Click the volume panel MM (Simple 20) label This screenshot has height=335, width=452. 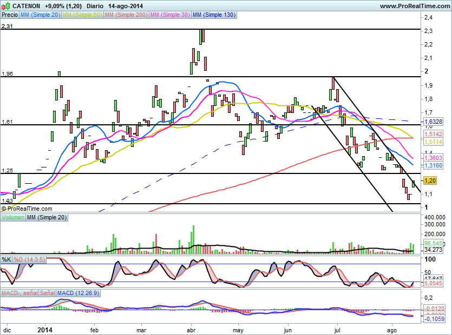coord(48,217)
